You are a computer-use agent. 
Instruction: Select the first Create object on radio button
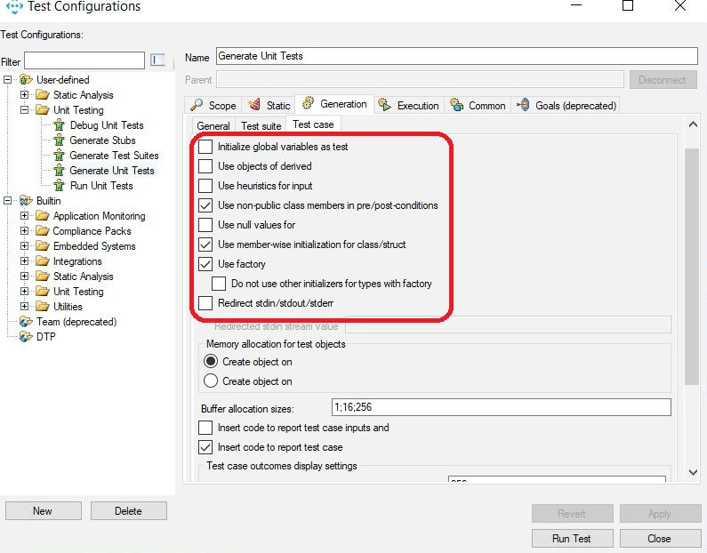coord(211,362)
